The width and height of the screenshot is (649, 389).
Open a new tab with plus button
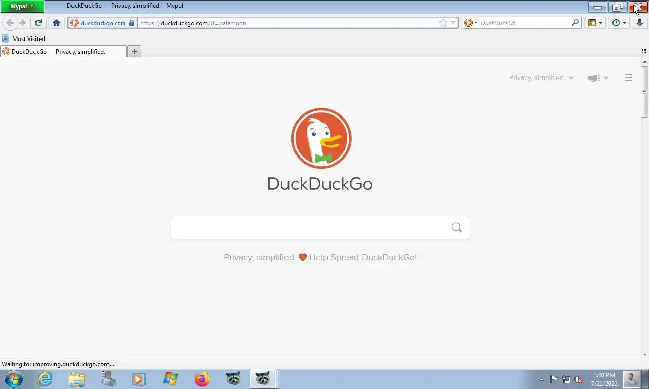coord(134,51)
